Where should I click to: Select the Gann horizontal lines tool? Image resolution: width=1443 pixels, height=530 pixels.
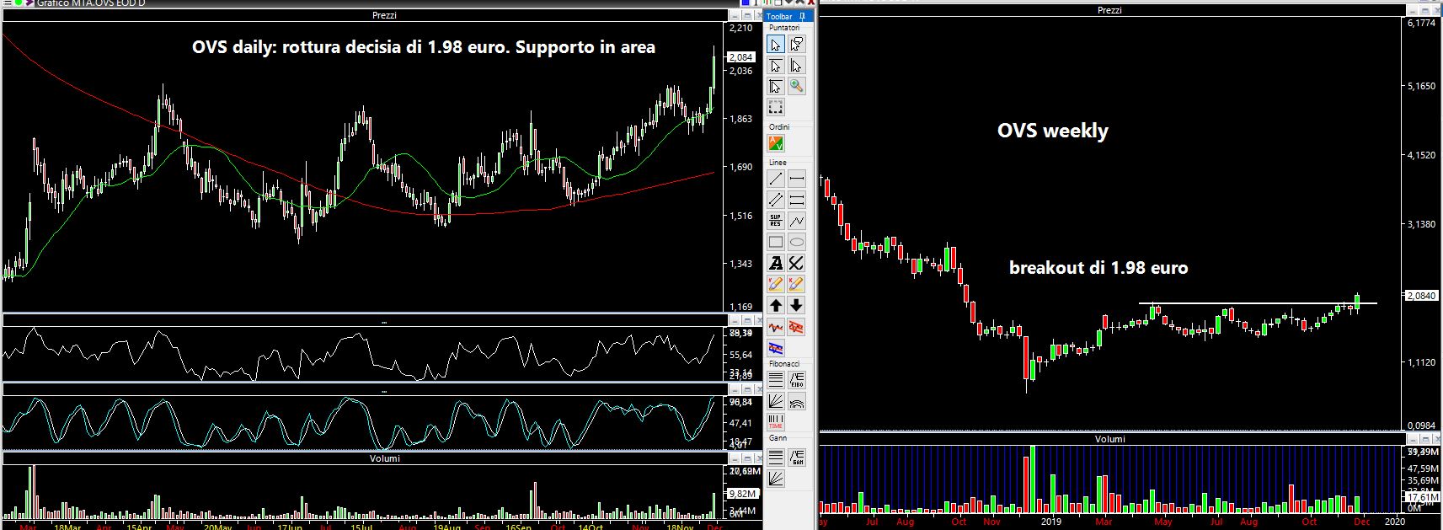coord(776,458)
